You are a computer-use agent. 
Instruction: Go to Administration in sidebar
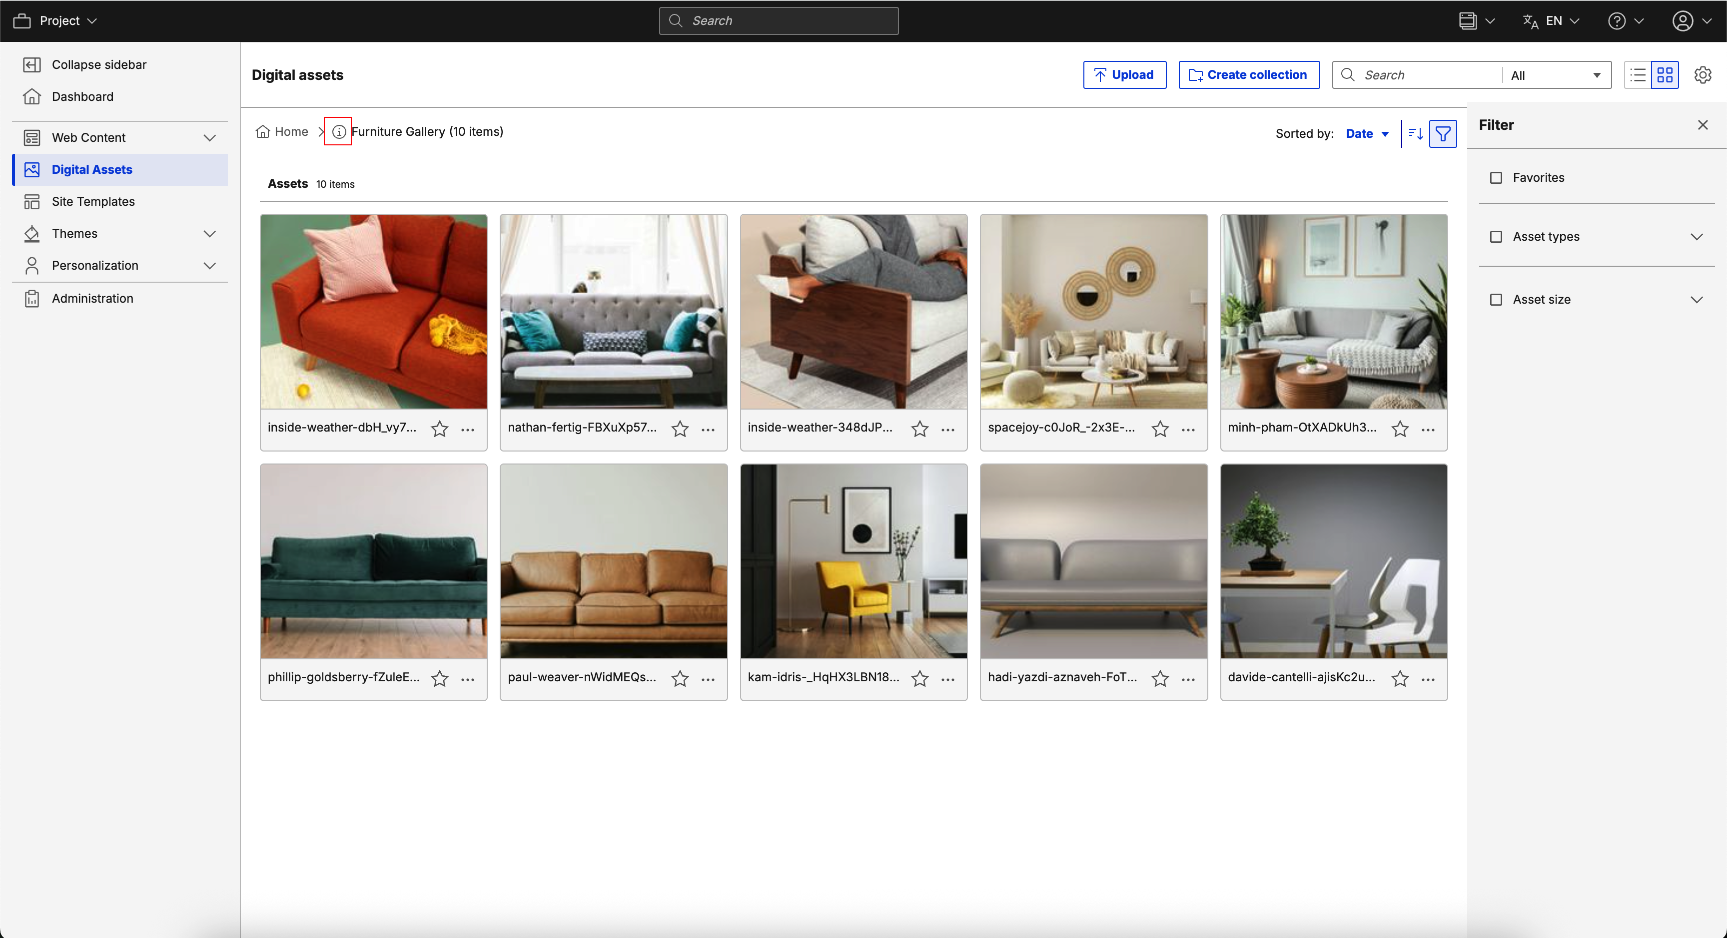(x=92, y=298)
